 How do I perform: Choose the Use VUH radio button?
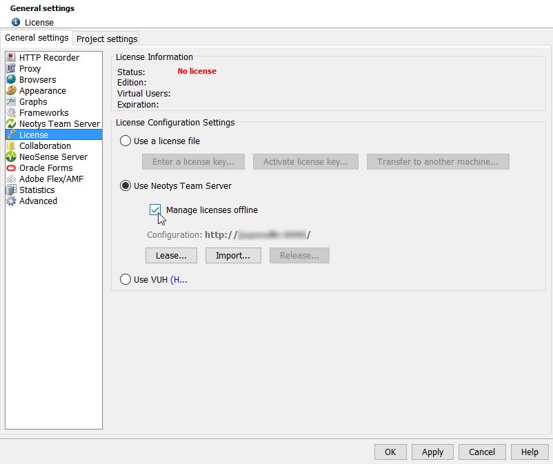[125, 280]
